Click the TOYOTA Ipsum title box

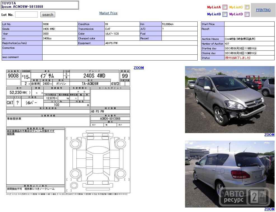click(x=40, y=5)
